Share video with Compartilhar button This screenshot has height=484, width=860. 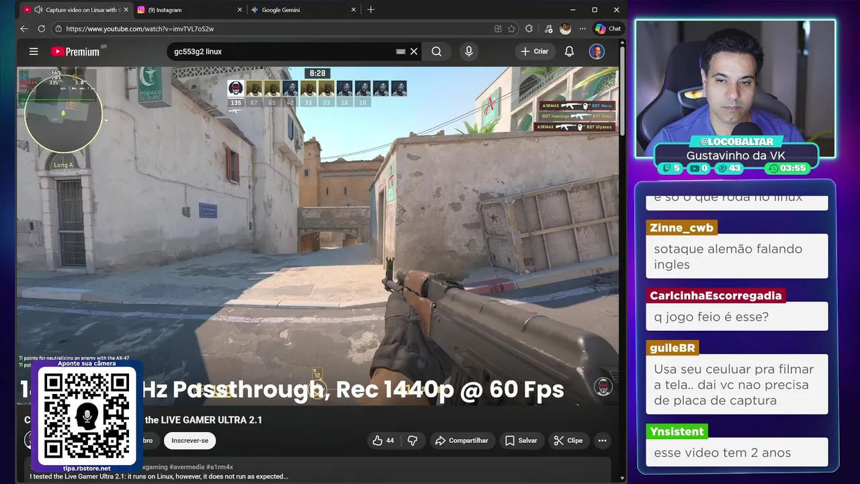tap(462, 440)
